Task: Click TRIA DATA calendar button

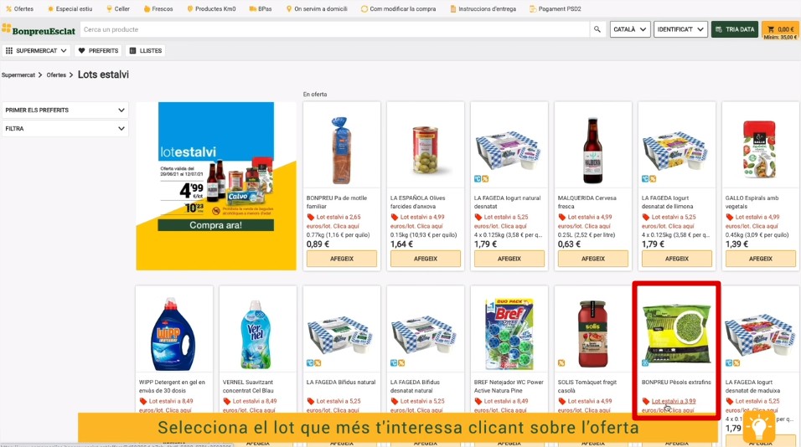Action: click(735, 29)
